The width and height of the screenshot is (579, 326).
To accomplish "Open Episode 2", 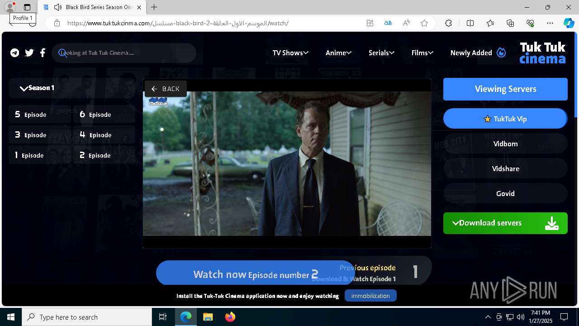I will 104,155.
